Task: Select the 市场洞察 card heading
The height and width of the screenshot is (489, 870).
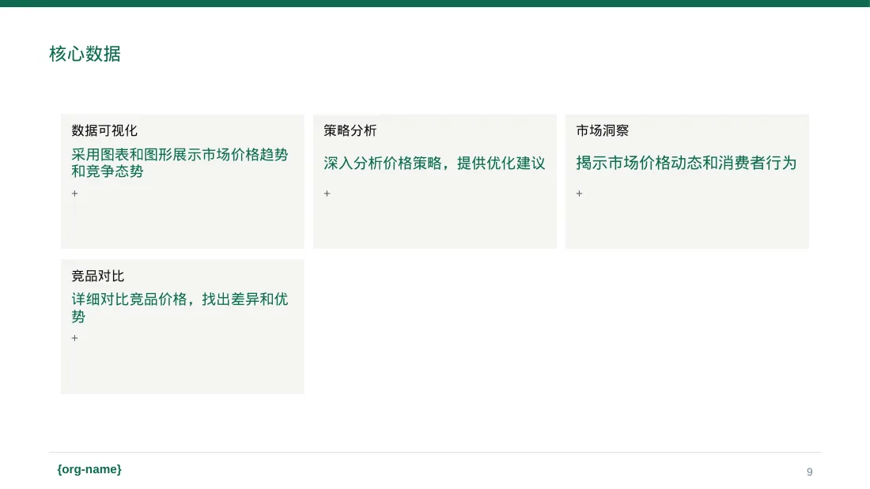Action: (x=603, y=131)
